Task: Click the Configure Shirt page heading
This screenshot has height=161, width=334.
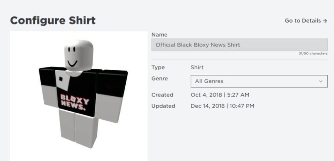Action: tap(53, 21)
